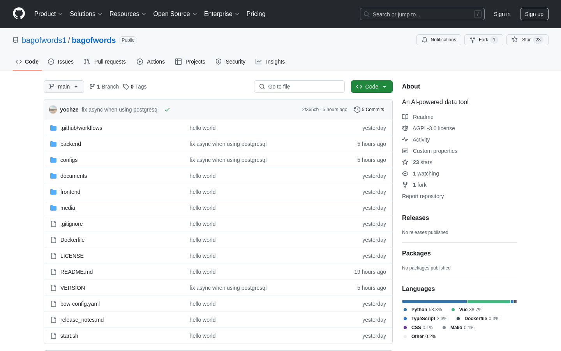561x351 pixels.
Task: Click the Notifications bell icon
Action: tap(425, 40)
